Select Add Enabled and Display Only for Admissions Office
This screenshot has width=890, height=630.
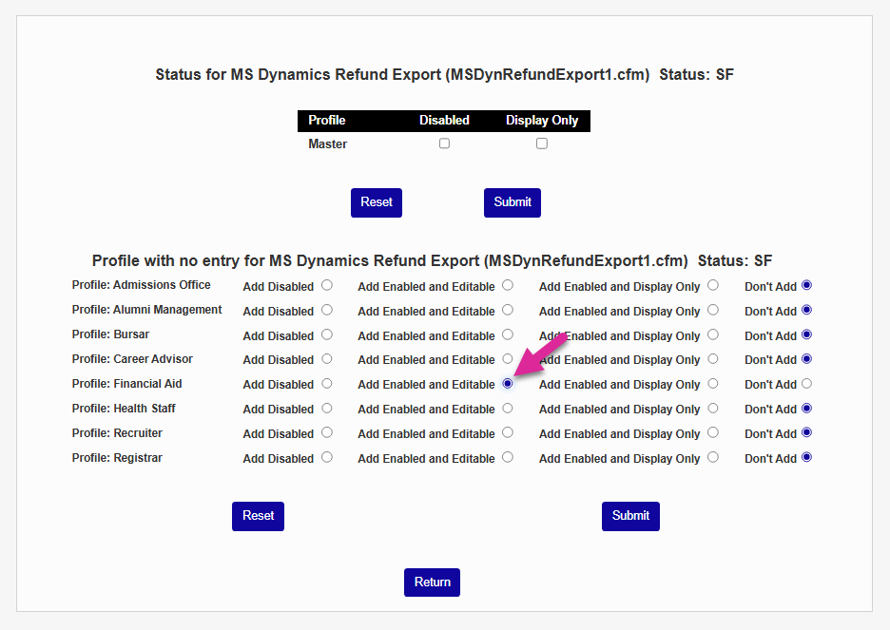tap(713, 285)
